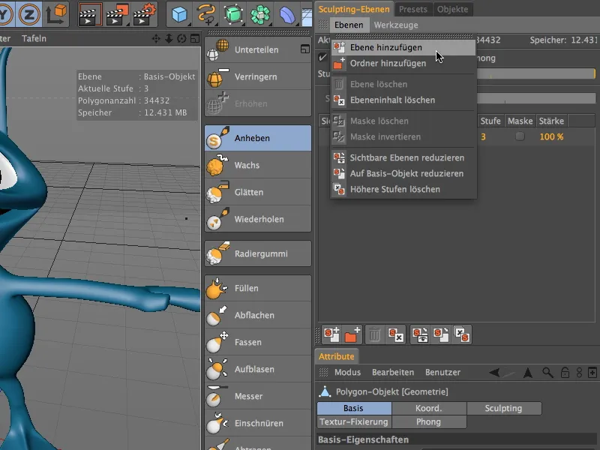Switch to the Presets tab

(x=413, y=9)
